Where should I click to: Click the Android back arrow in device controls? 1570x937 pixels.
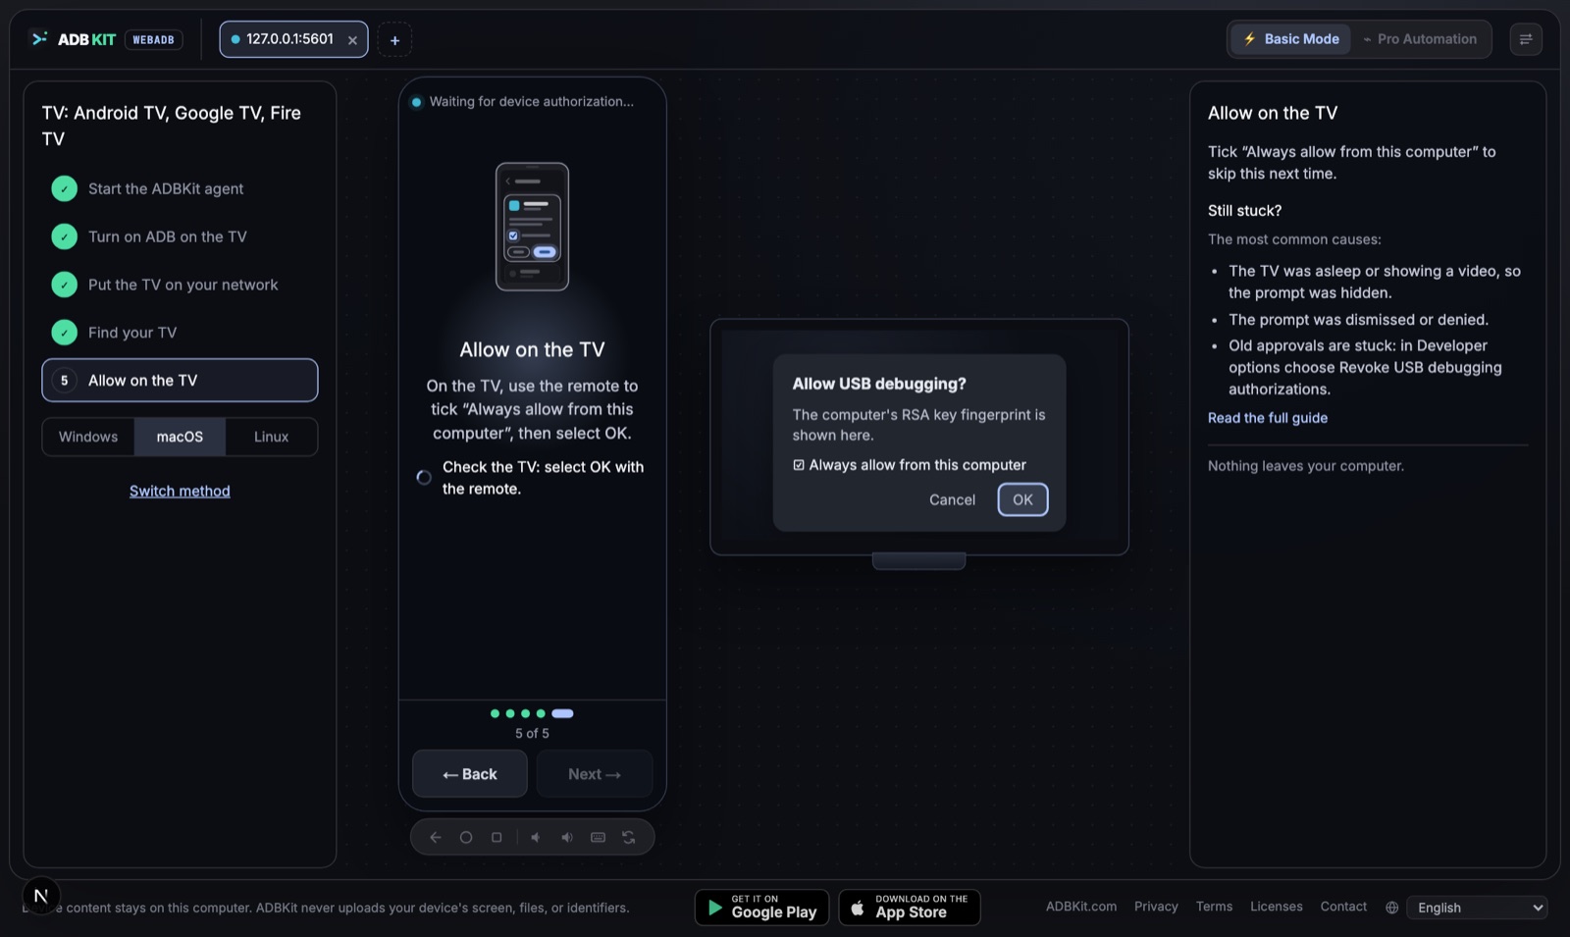point(435,837)
